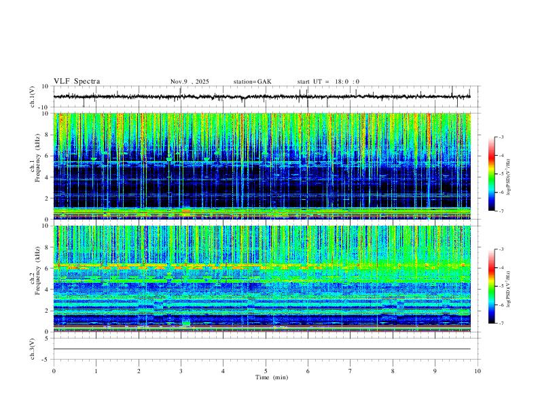The width and height of the screenshot is (538, 416).
Task: Click time axis tick label '0'
Action: (x=54, y=371)
